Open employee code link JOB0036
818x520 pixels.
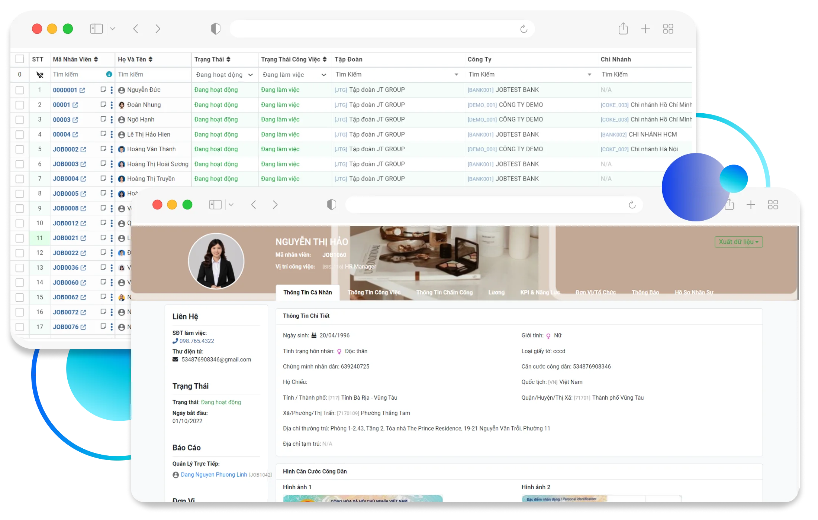pos(65,267)
